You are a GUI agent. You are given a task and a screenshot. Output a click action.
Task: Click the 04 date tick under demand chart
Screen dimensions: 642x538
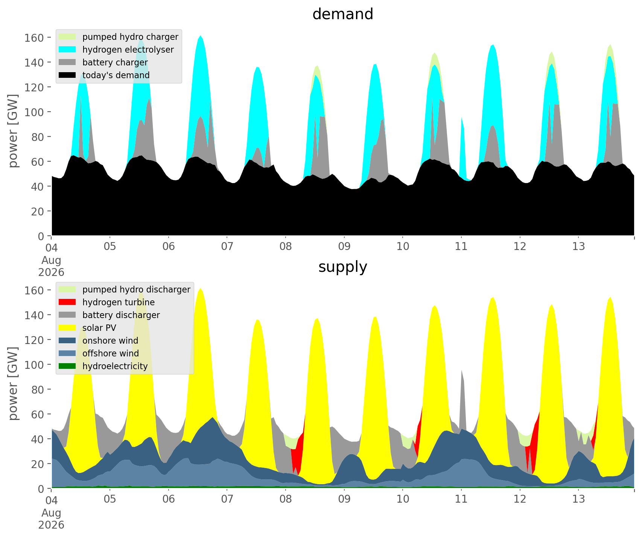tap(52, 247)
